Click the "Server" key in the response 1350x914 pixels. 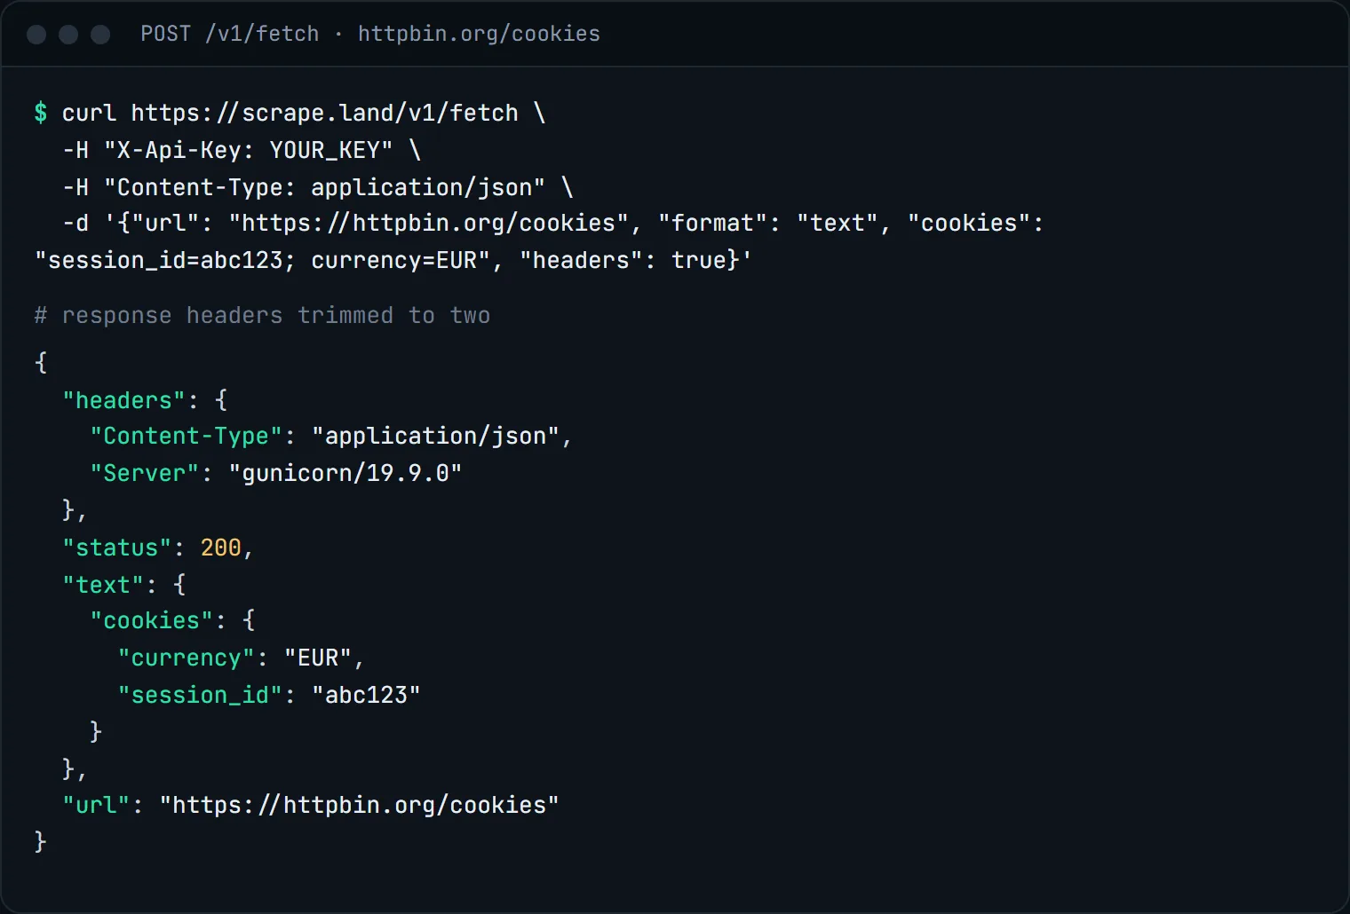click(x=144, y=473)
